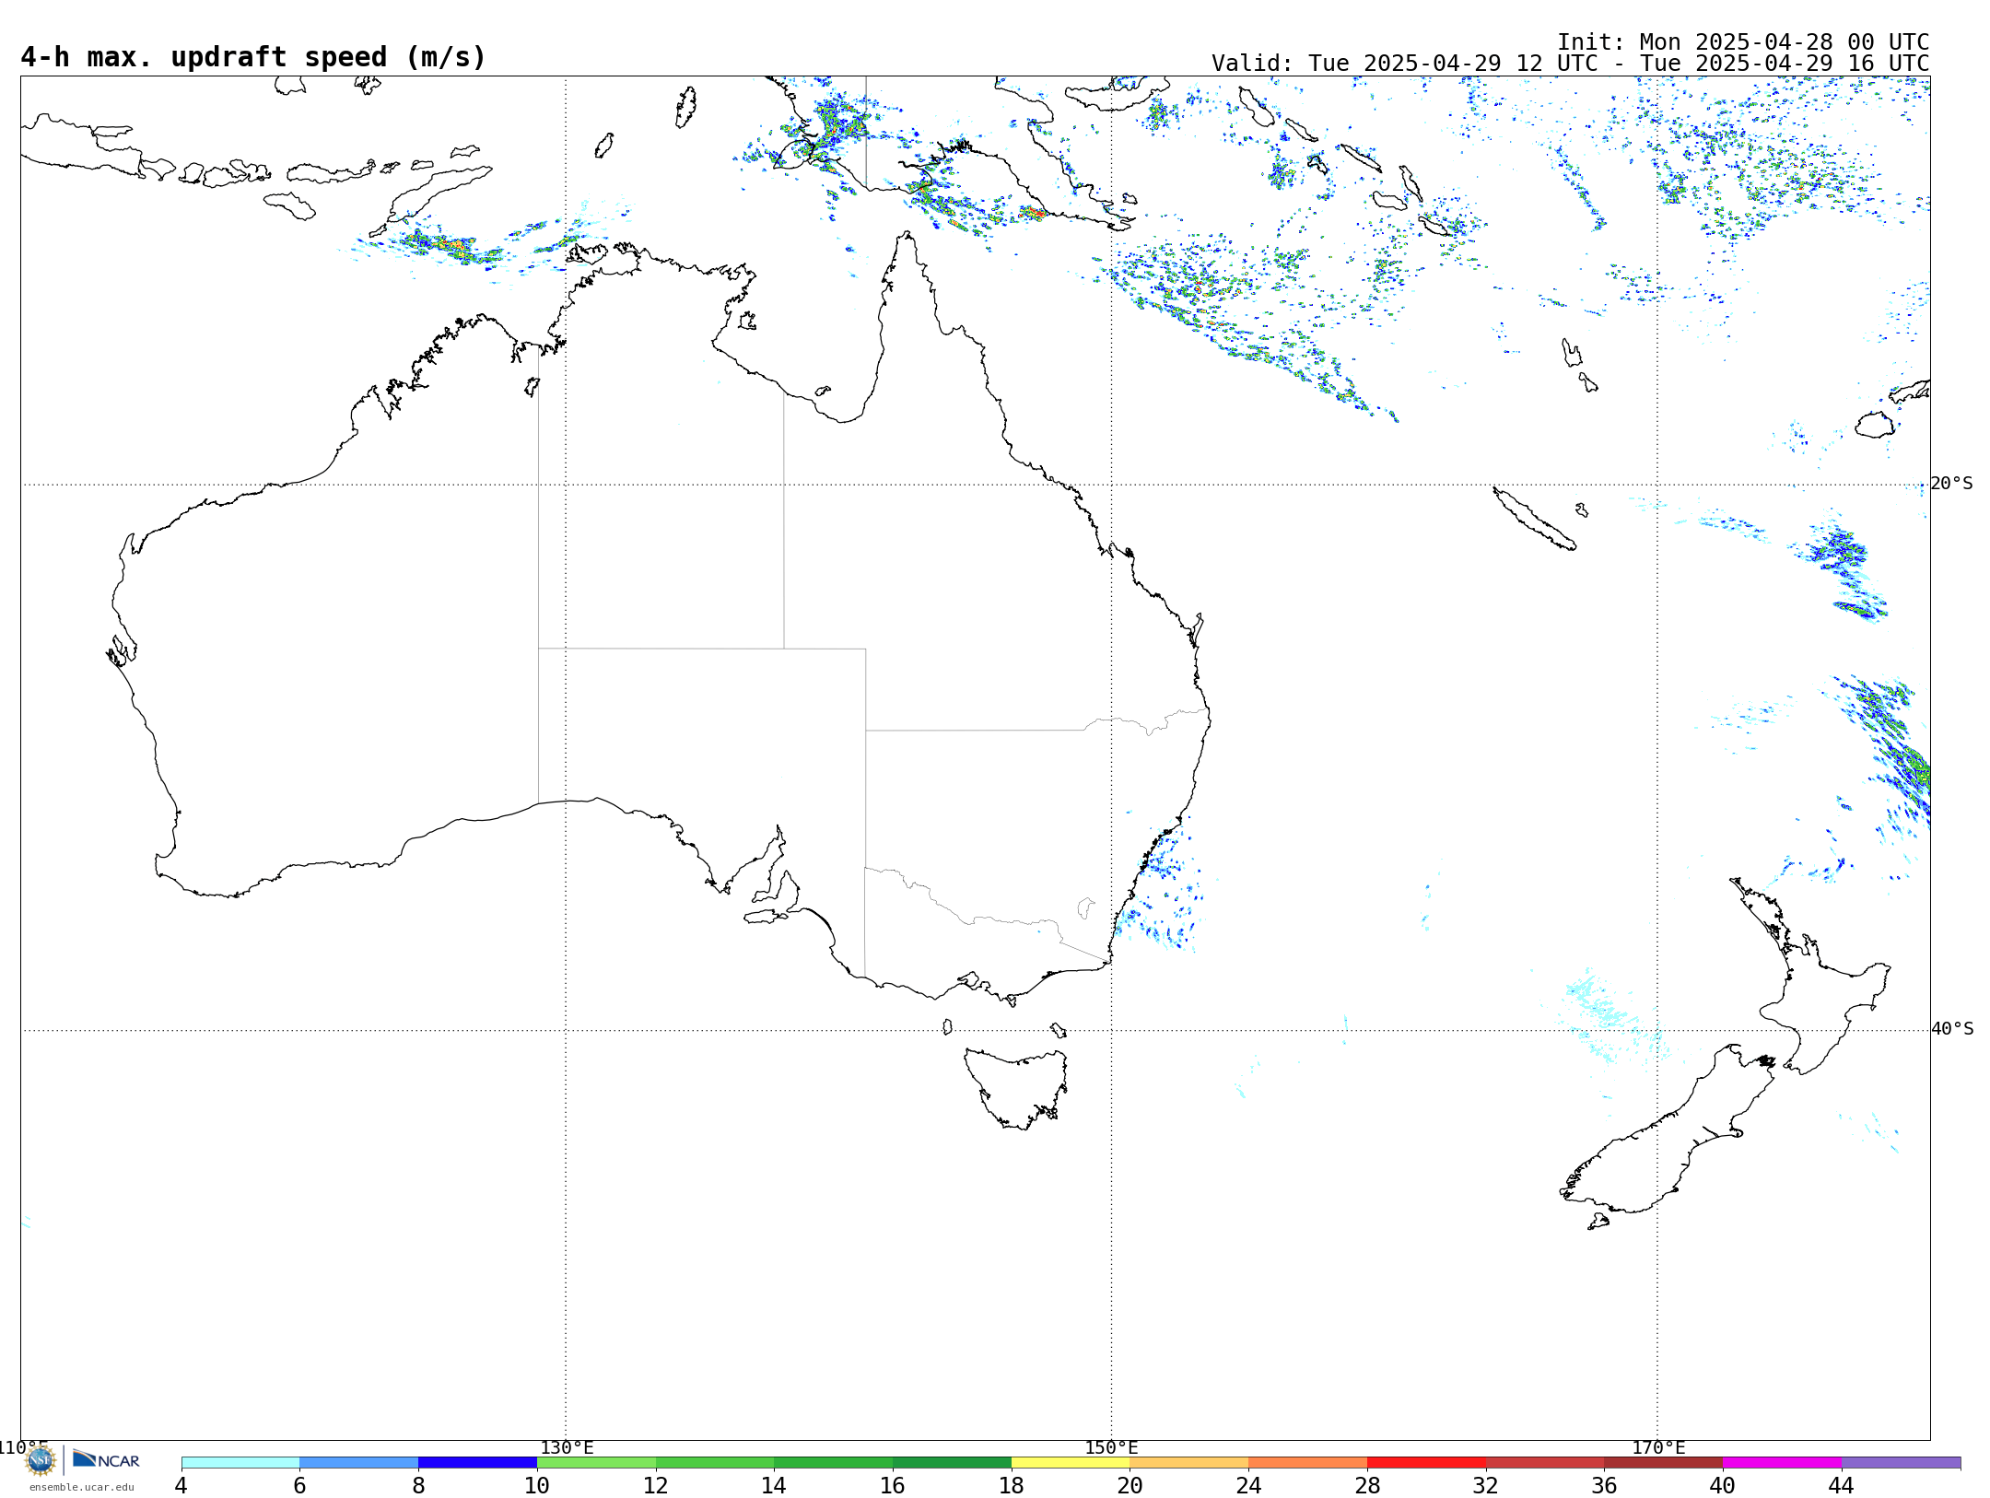This screenshot has height=1498, width=1990.
Task: Select the red 28–32 m/s colorbar segment
Action: (x=1426, y=1463)
